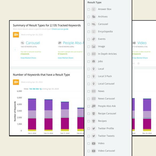Tick the News Carousel checkbox
Viewport: 156px width, 156px height.
[88, 99]
